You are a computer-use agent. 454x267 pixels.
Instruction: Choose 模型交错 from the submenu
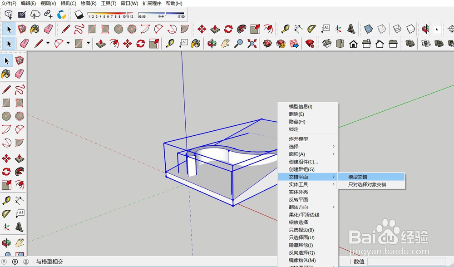tap(371, 177)
